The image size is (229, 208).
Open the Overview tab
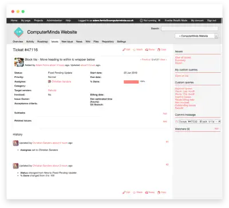[x=18, y=41]
